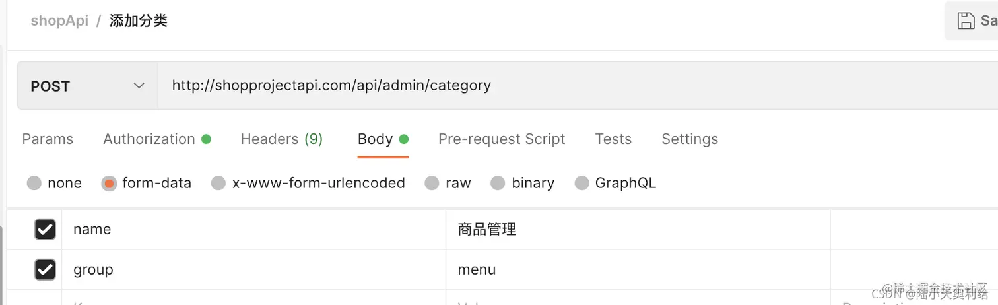Image resolution: width=998 pixels, height=305 pixels.
Task: Select the none body type
Action: click(x=34, y=183)
